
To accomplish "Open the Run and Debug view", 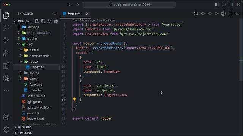I will (x=6, y=53).
